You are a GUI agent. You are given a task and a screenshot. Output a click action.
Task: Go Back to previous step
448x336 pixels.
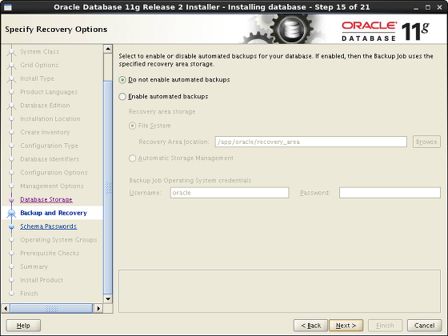click(x=310, y=326)
